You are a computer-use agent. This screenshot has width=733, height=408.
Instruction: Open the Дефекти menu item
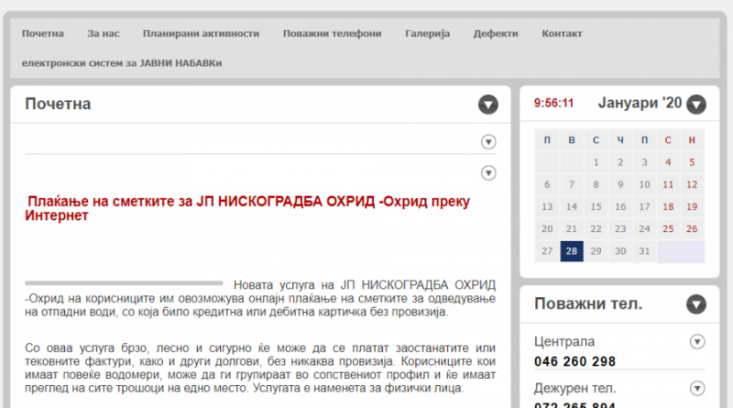pos(496,33)
